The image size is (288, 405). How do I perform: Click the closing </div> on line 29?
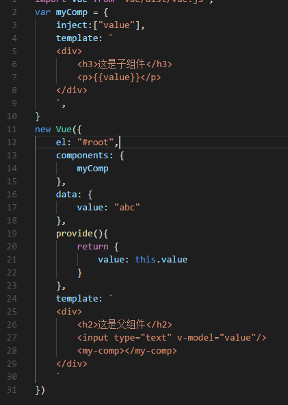pos(72,364)
